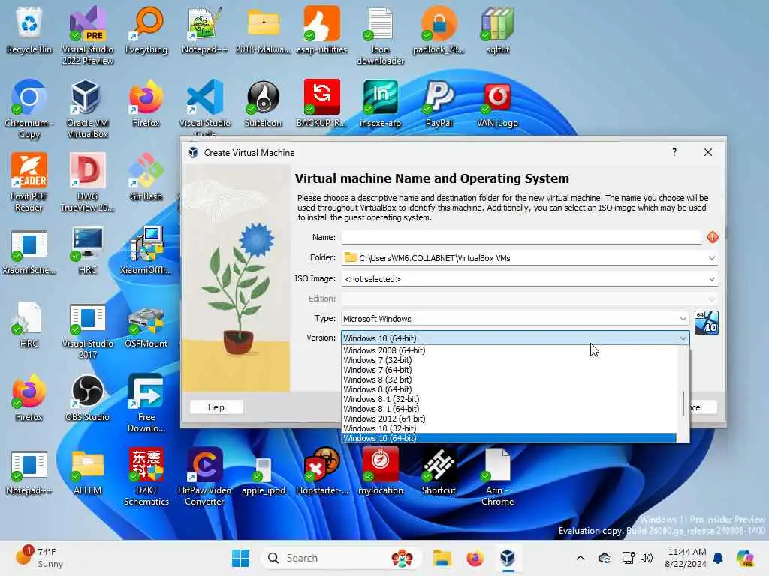Click the taskbar Search box

[342, 558]
